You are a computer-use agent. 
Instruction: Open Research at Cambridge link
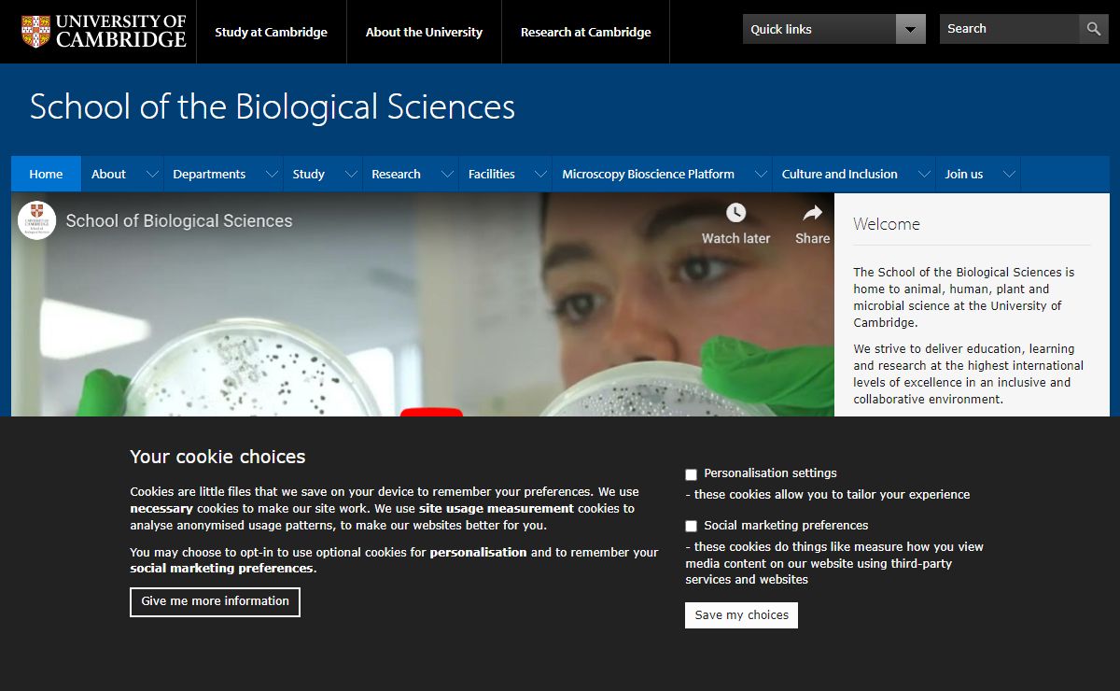coord(585,32)
